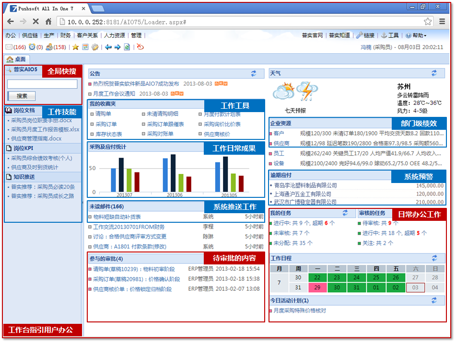Refresh the 天气 weather panel
This screenshot has height=343, width=456.
coord(434,73)
